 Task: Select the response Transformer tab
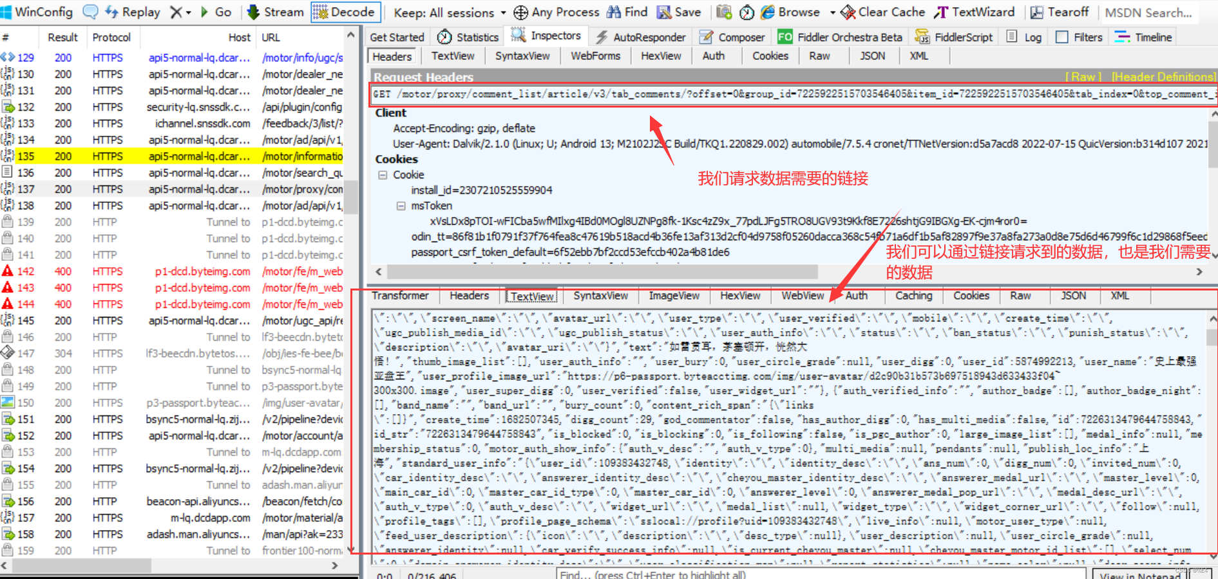pos(400,296)
